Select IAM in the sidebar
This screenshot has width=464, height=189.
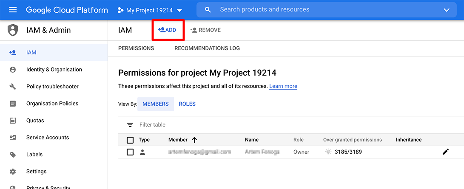pos(54,53)
